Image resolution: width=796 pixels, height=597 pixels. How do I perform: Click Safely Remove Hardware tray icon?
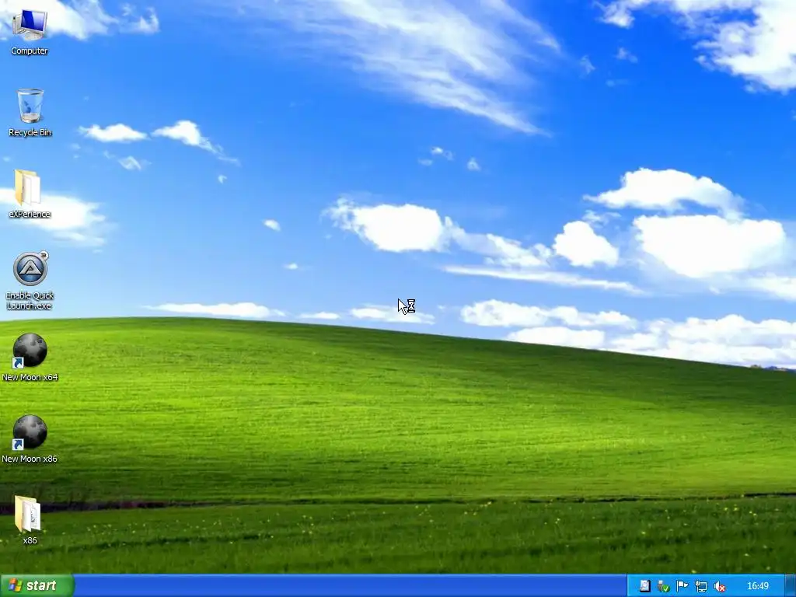click(x=663, y=586)
